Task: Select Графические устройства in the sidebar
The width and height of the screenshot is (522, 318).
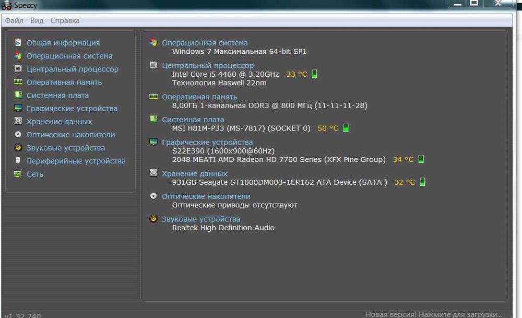Action: [72, 109]
